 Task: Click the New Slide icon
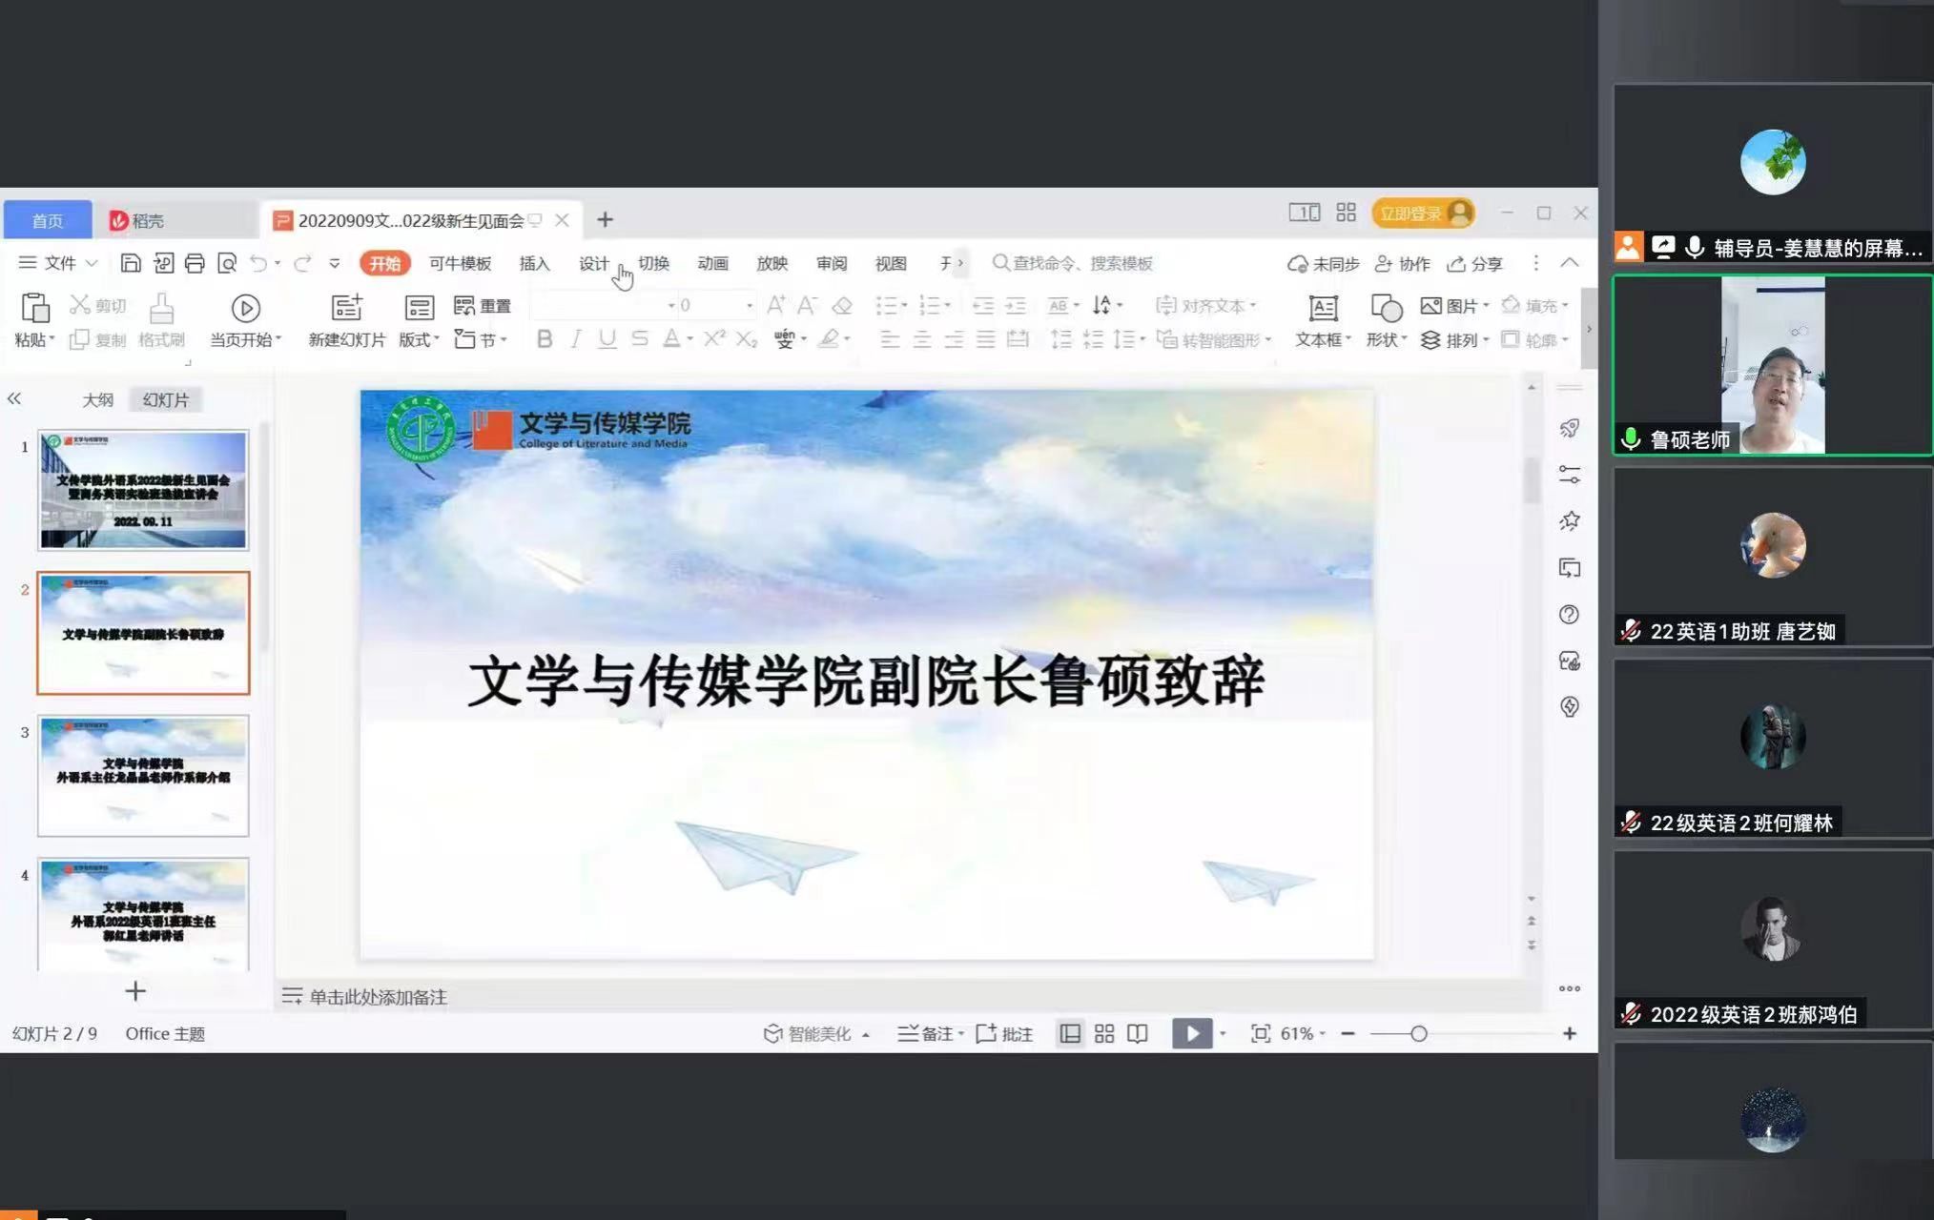click(x=346, y=308)
